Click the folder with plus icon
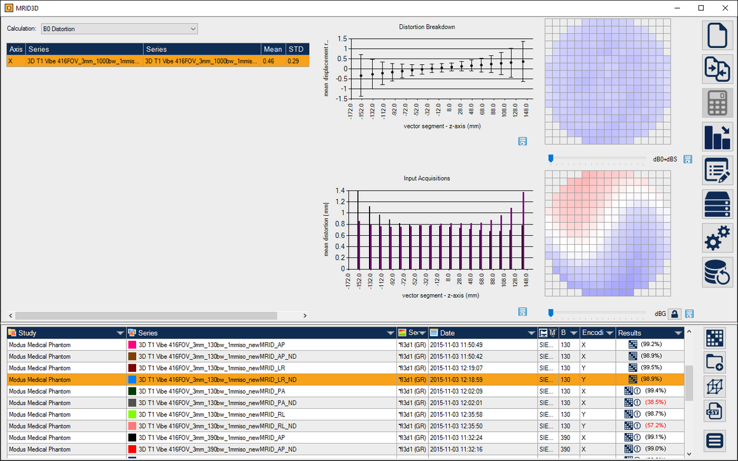Screen dimensions: 738x461 (715, 362)
